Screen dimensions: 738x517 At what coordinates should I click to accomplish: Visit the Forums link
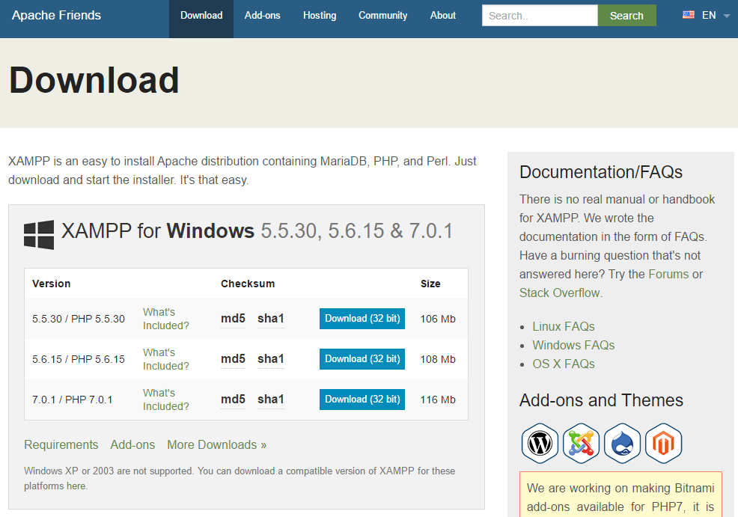coord(668,275)
